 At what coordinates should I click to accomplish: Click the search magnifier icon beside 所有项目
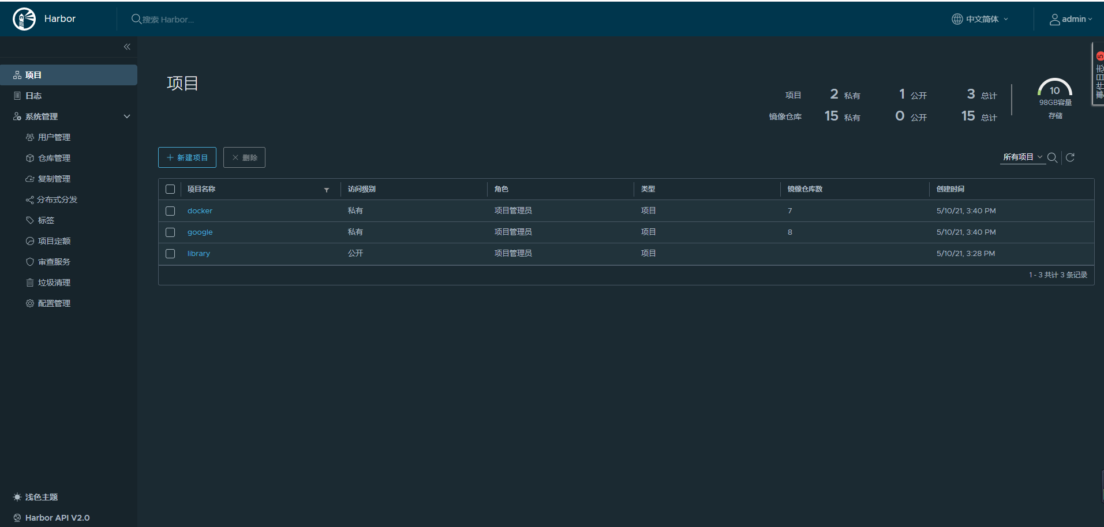click(x=1052, y=157)
